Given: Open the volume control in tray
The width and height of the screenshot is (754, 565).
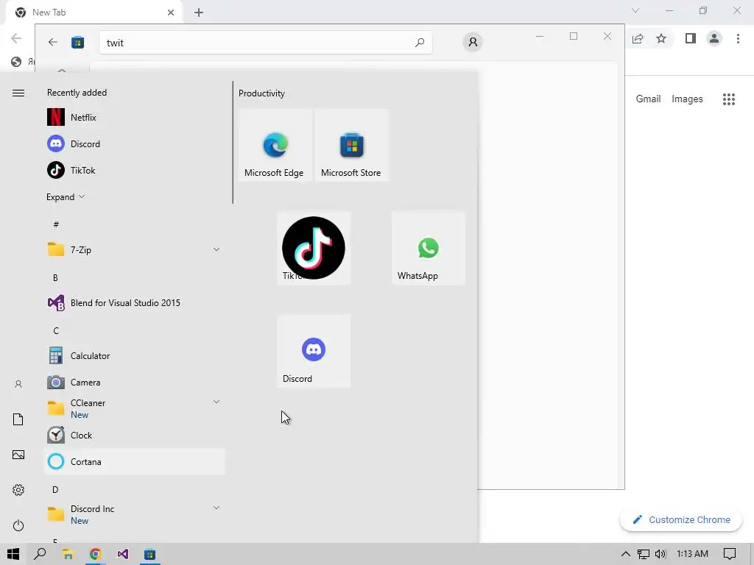Looking at the screenshot, I should (x=660, y=554).
